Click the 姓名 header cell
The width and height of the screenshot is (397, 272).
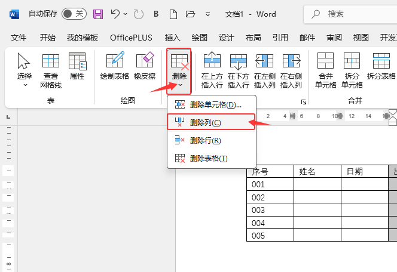pos(317,171)
